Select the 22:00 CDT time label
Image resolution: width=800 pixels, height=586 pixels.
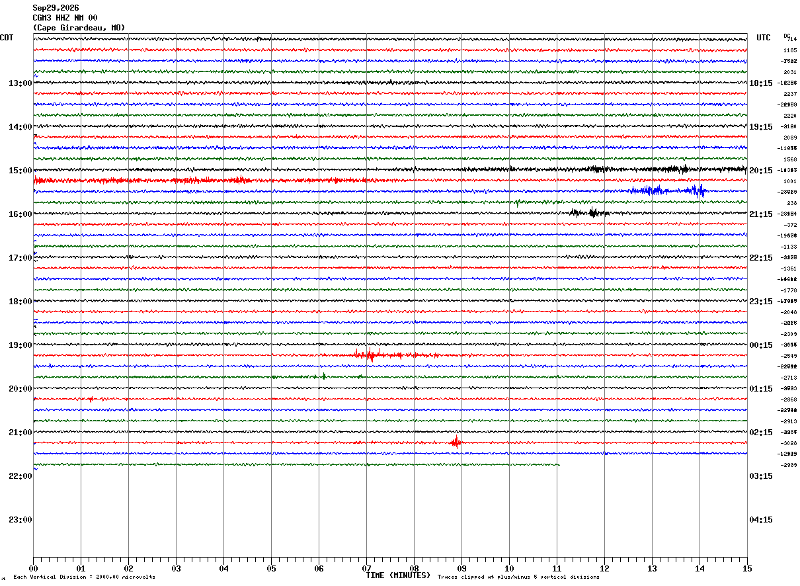point(20,476)
